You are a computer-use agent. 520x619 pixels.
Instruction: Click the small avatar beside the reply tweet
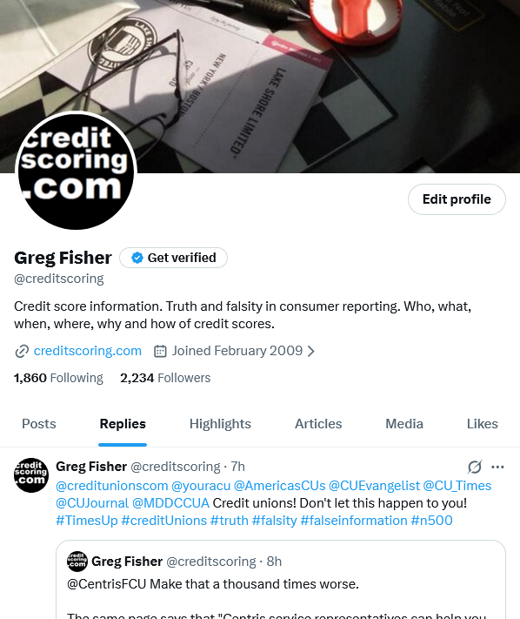point(31,475)
